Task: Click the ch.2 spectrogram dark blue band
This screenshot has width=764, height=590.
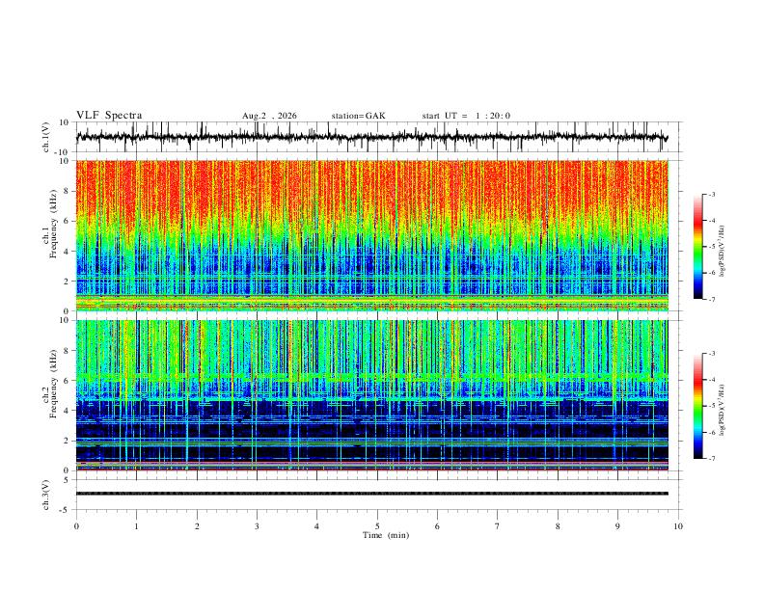Action: click(371, 430)
